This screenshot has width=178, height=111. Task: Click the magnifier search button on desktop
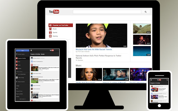pos(145,12)
